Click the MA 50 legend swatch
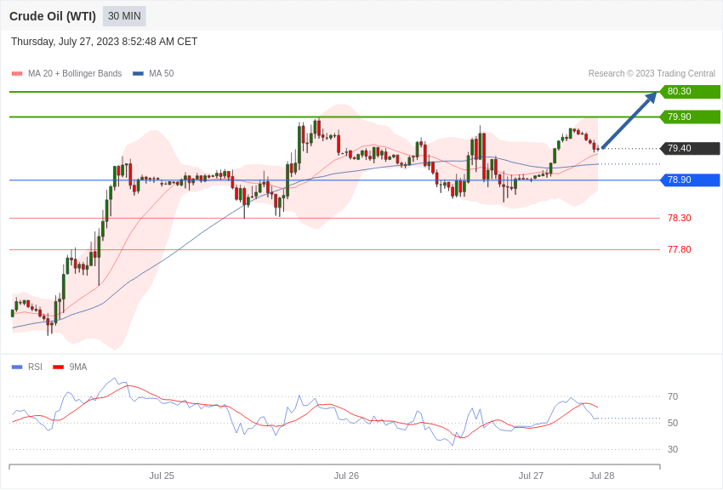723x490 pixels. tap(138, 74)
